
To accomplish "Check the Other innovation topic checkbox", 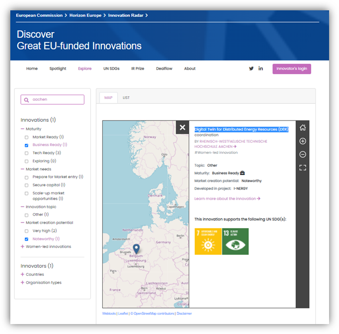I will tap(26, 215).
